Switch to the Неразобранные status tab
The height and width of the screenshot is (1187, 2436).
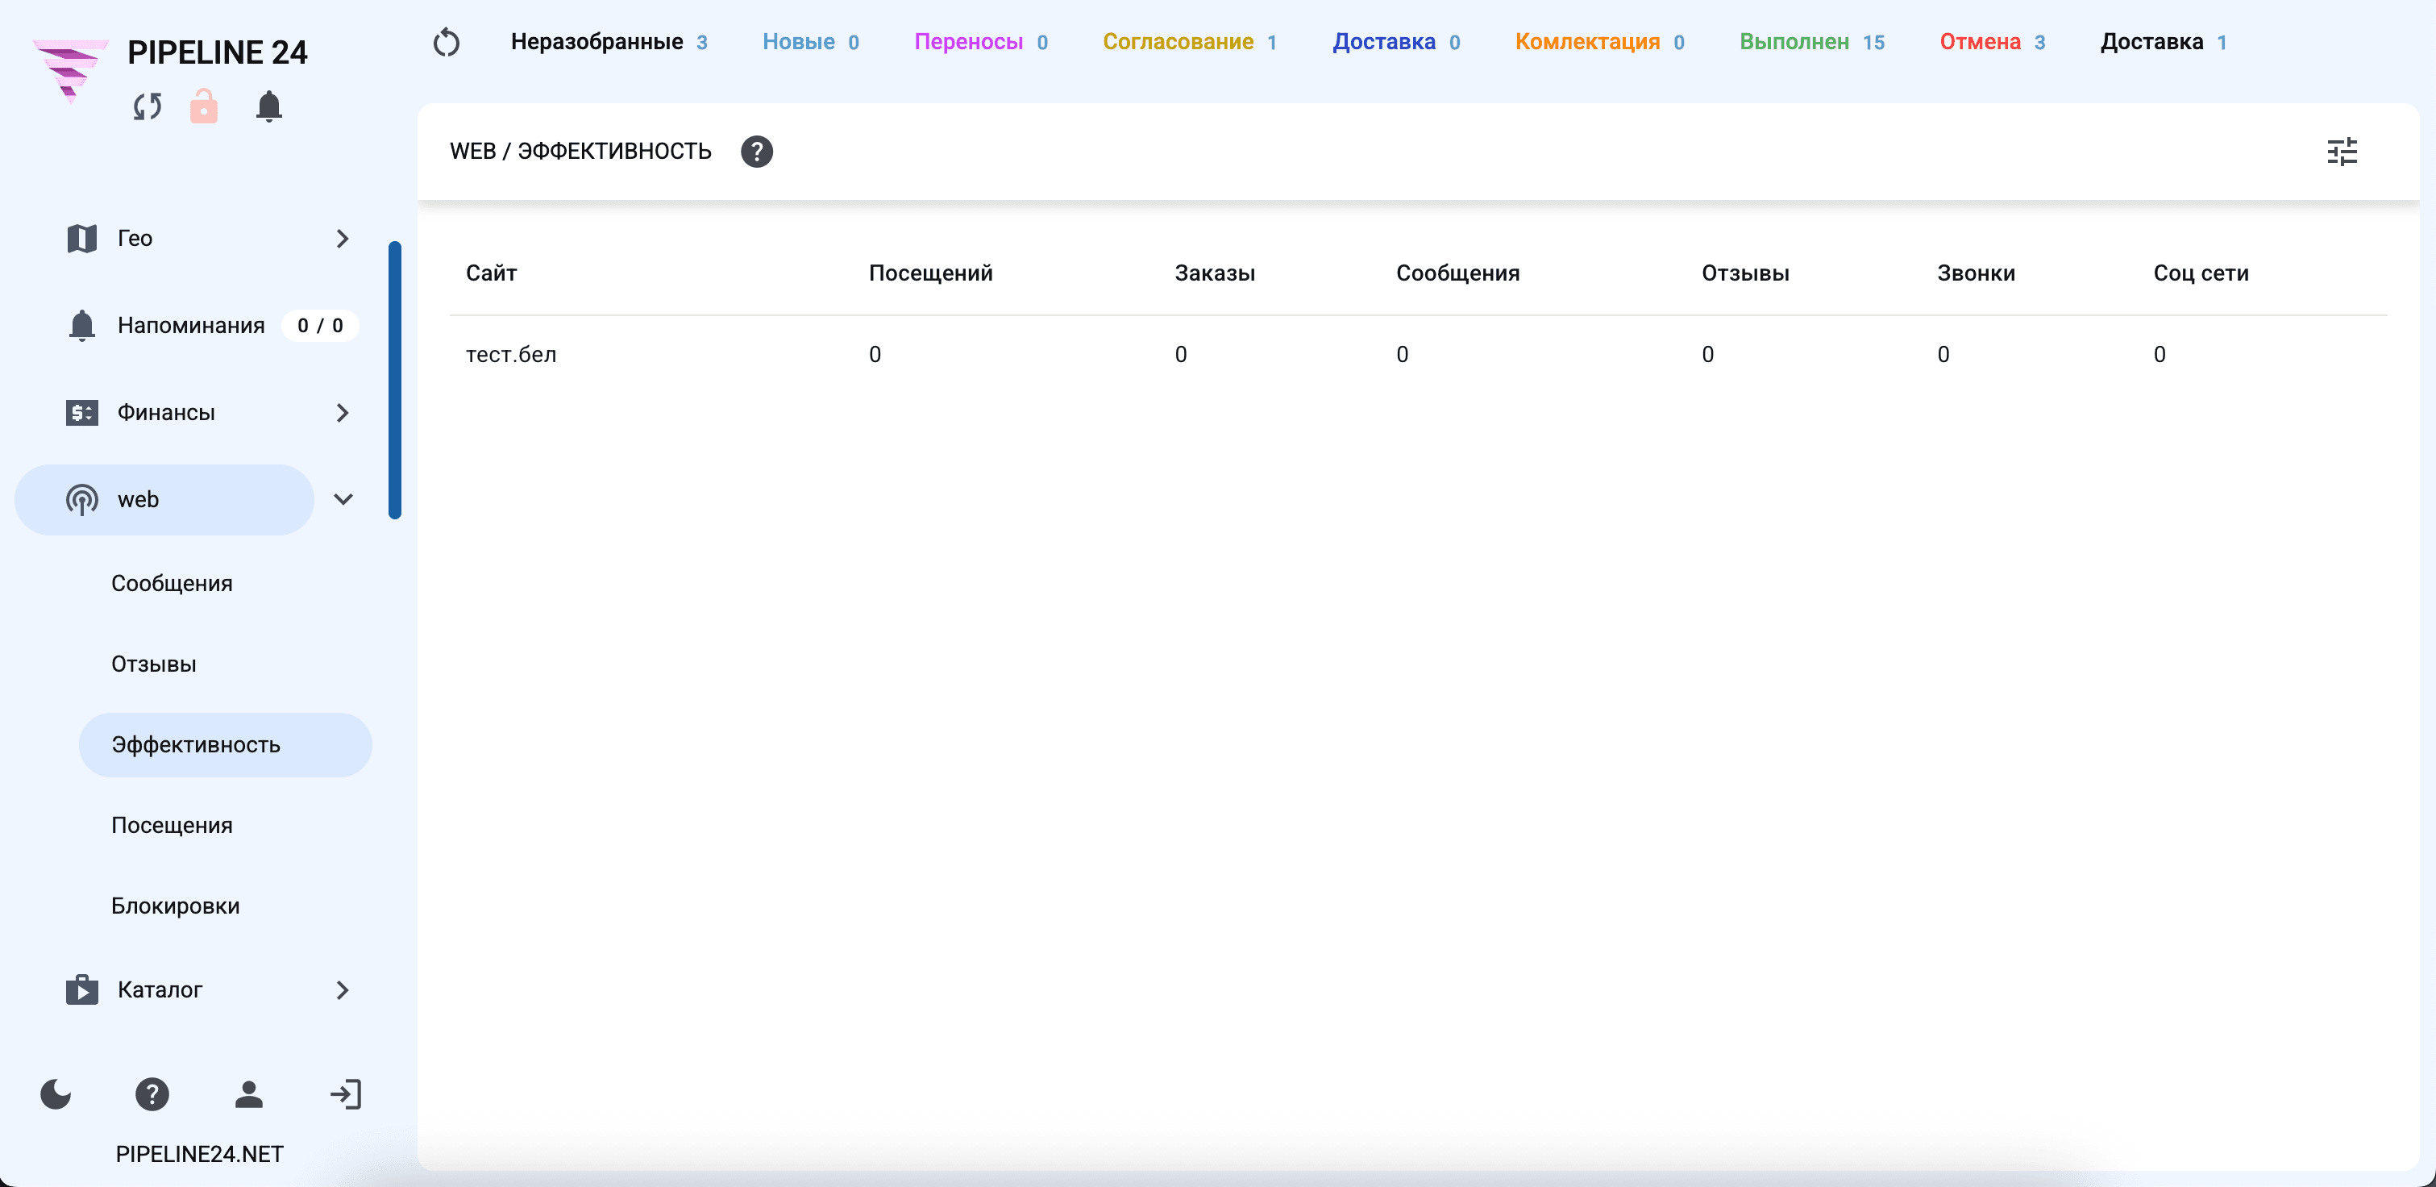point(609,43)
